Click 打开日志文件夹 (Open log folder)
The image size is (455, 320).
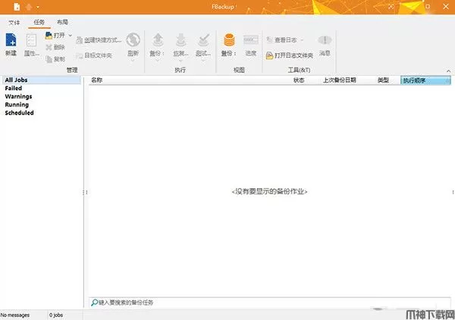pos(290,55)
